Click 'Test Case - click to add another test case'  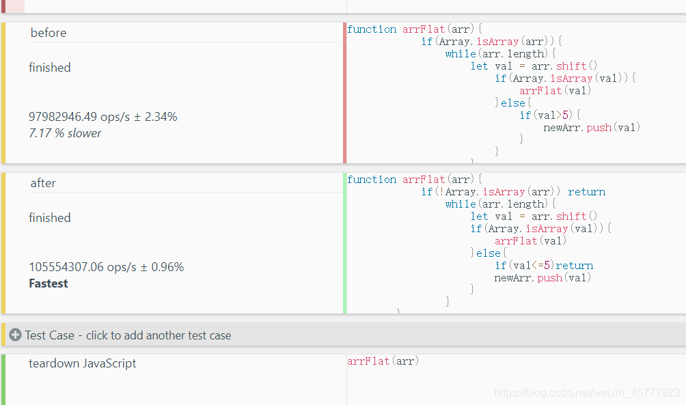pyautogui.click(x=128, y=335)
